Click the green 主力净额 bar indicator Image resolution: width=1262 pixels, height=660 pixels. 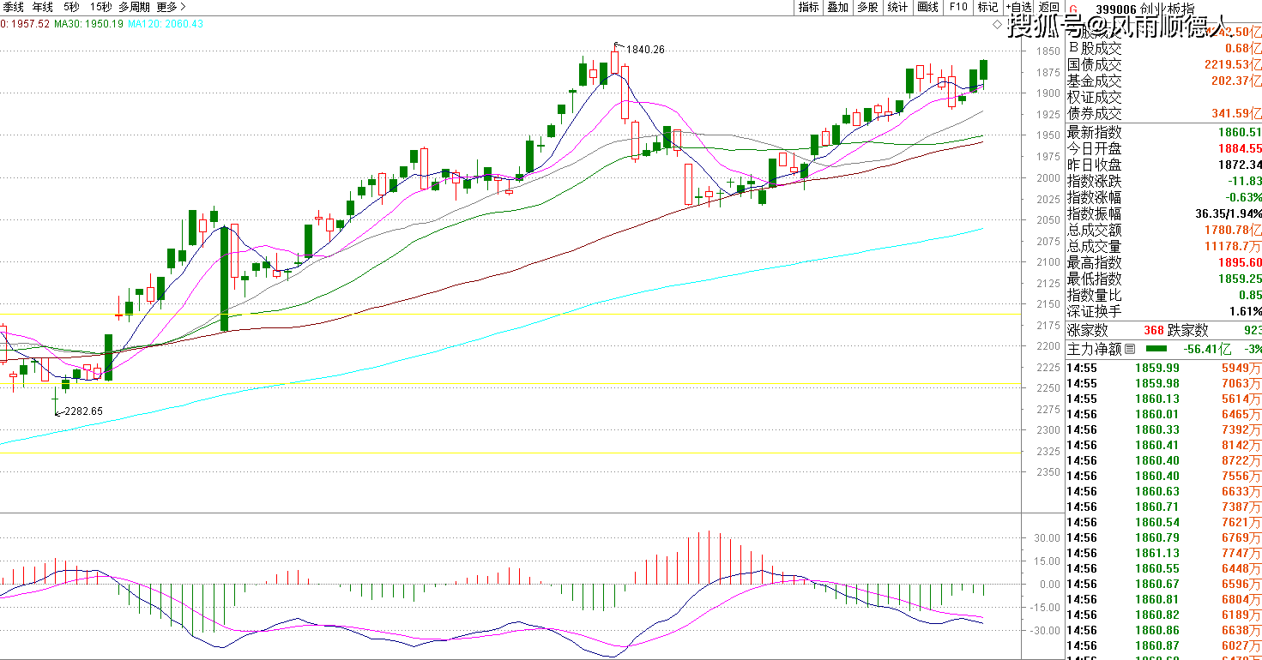[1156, 349]
